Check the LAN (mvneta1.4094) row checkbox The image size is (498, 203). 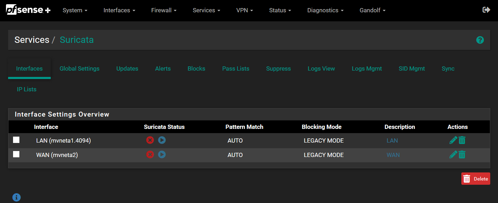pyautogui.click(x=16, y=140)
